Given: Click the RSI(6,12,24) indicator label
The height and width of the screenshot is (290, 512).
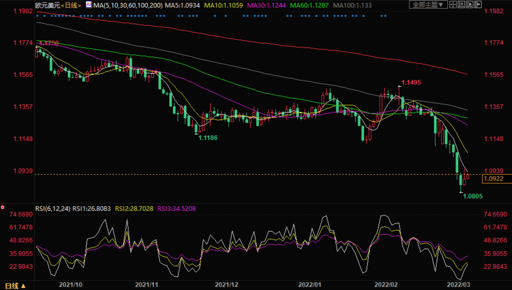Looking at the screenshot, I should tap(53, 209).
